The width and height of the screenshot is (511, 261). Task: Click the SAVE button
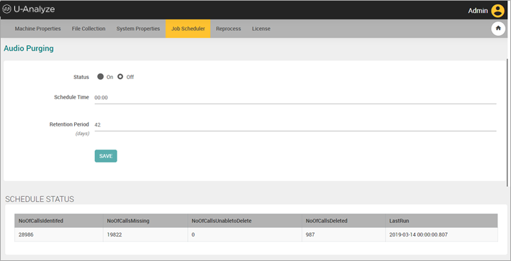click(x=106, y=156)
